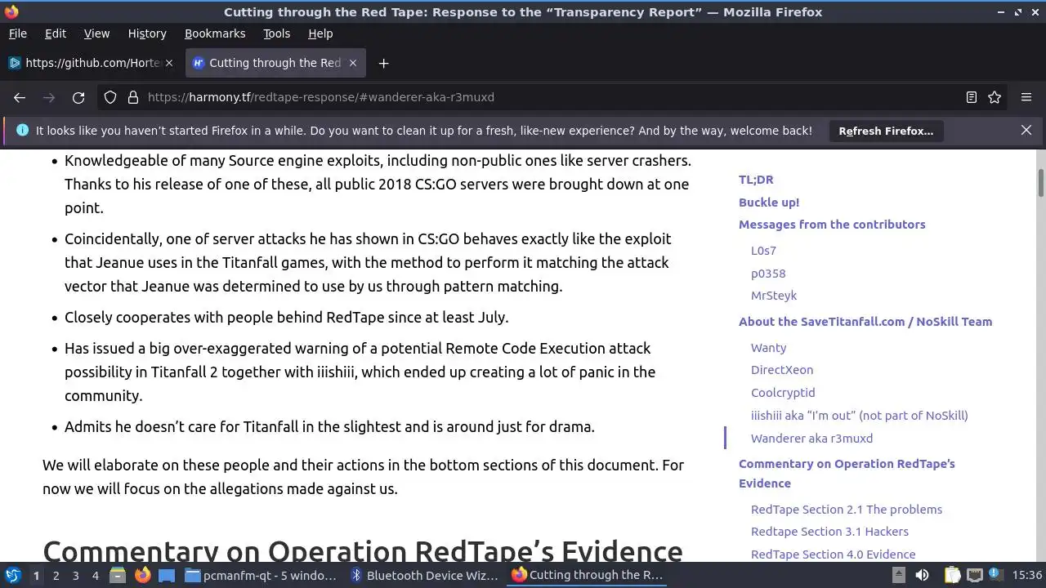This screenshot has height=588, width=1046.
Task: Open Firefox application hamburger menu
Action: (1026, 97)
